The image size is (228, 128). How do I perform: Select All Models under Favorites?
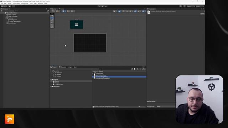tap(58, 74)
